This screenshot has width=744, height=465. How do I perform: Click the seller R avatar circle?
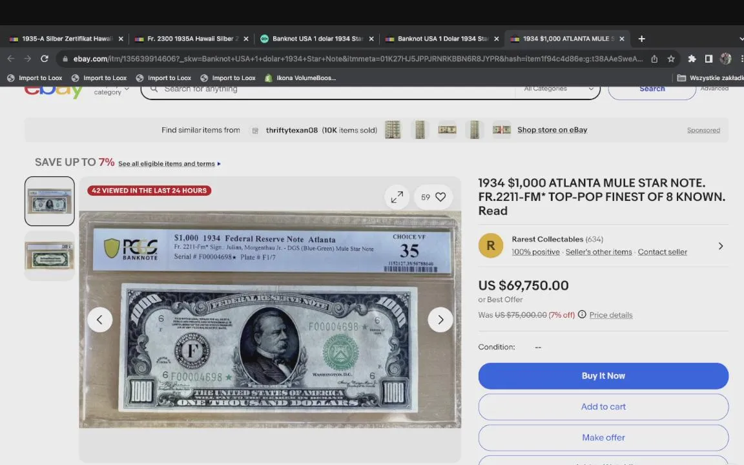coord(491,245)
